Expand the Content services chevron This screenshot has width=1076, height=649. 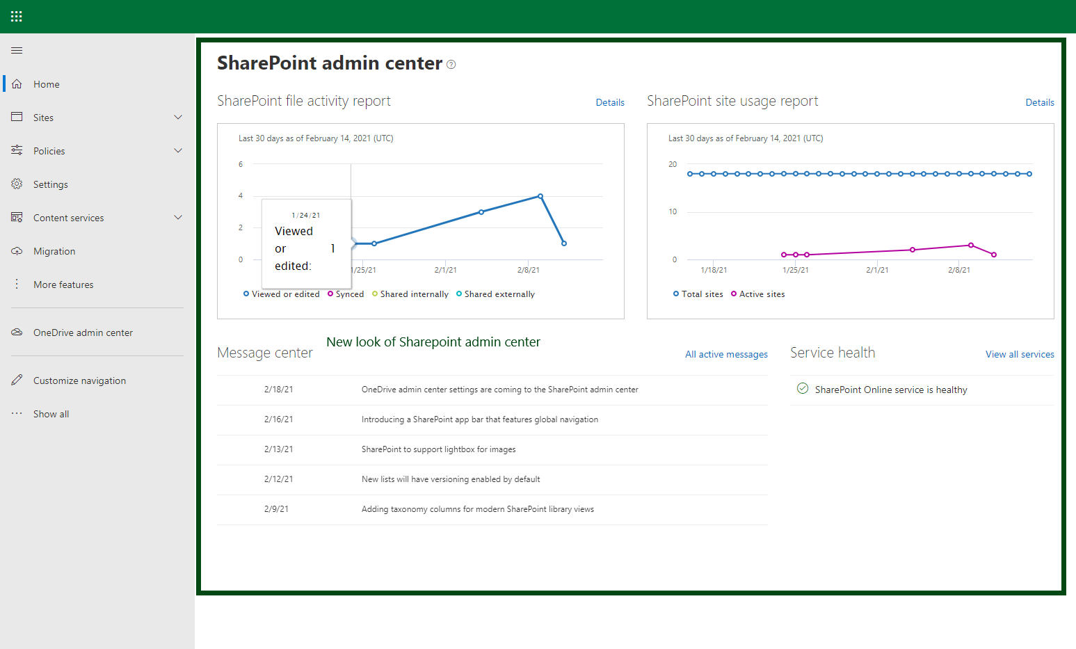(x=178, y=217)
